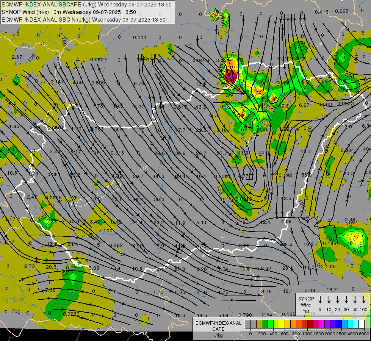Click the CIN value 43.3
The height and width of the screenshot is (341, 371).
[x=200, y=107]
